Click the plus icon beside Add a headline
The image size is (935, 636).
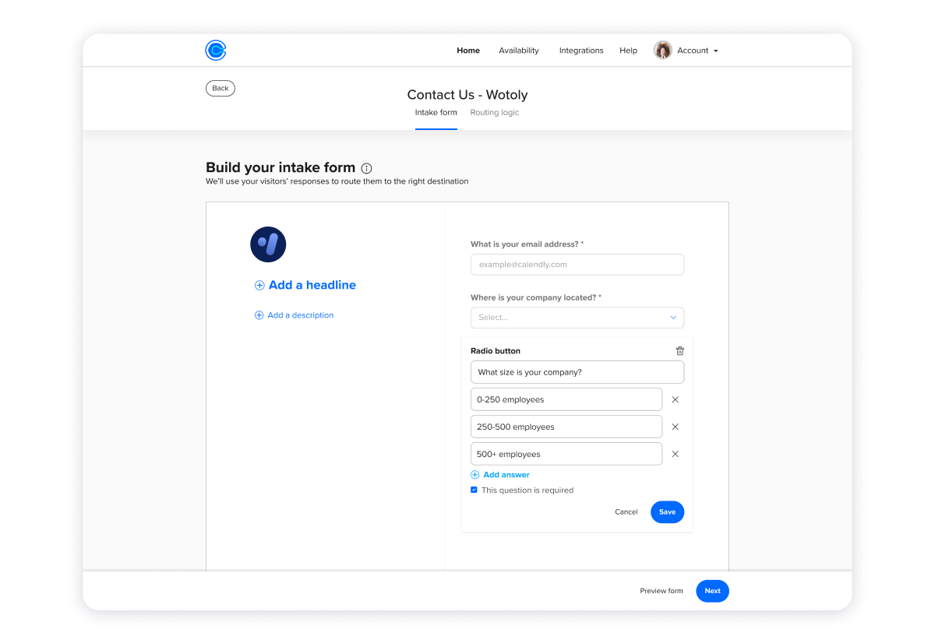point(259,286)
